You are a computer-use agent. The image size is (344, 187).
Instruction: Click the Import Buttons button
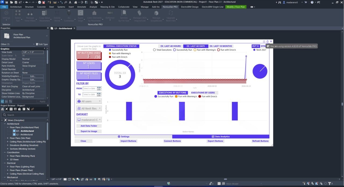(128, 141)
